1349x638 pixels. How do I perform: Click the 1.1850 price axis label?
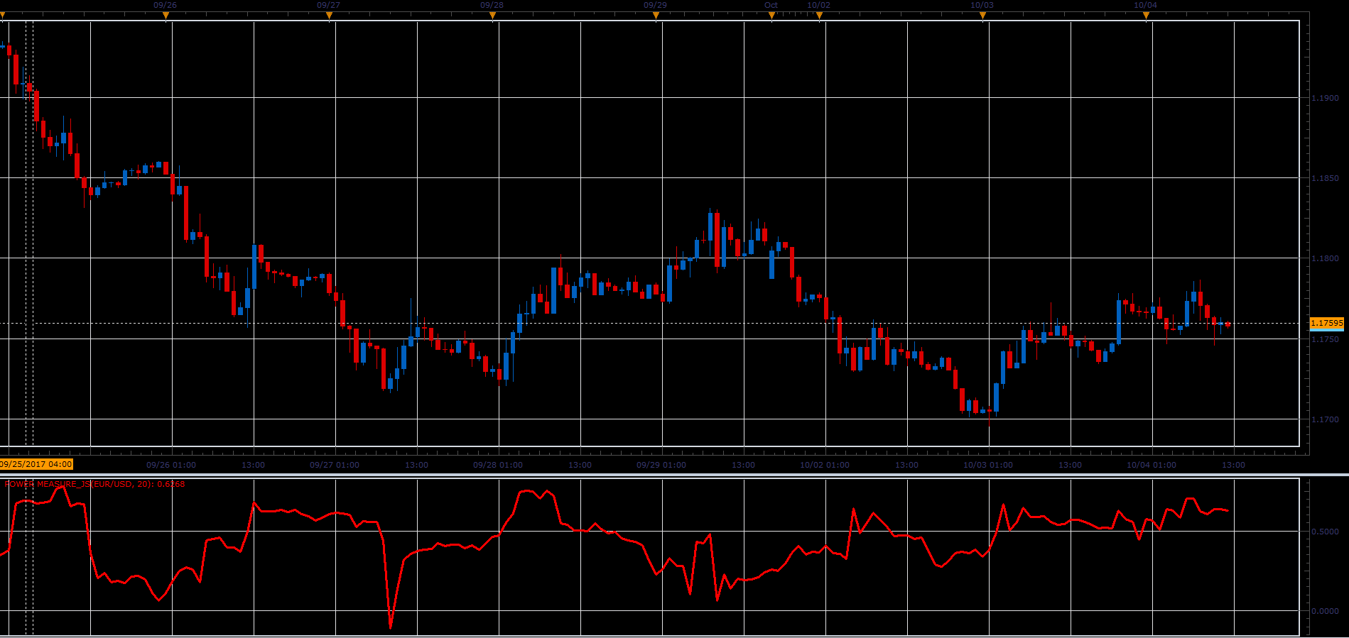[1325, 178]
